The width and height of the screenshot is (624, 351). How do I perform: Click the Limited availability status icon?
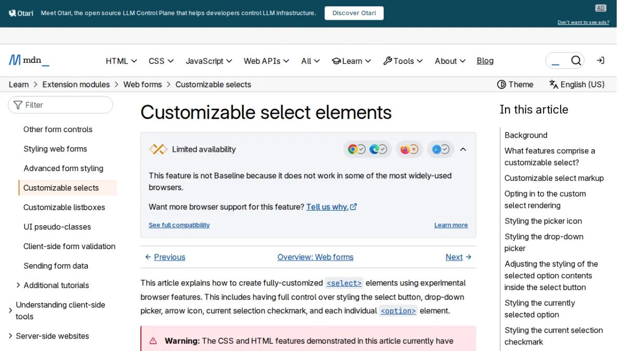(x=158, y=149)
